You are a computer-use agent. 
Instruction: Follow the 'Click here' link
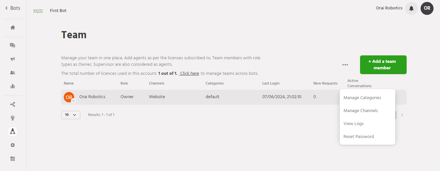(189, 74)
